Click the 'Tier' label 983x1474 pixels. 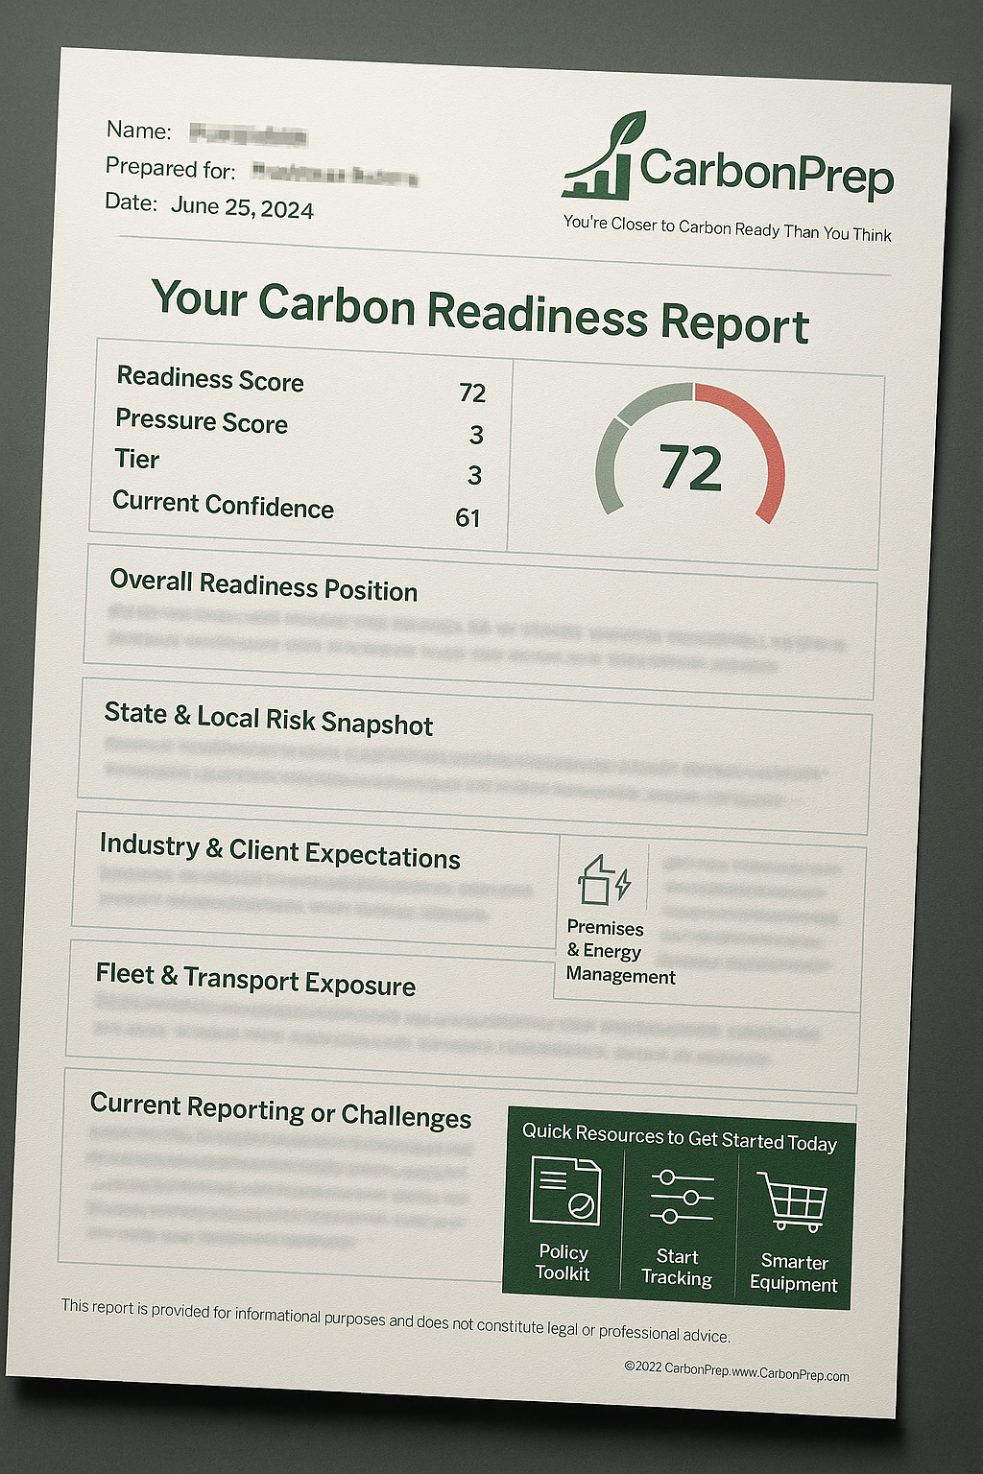point(137,459)
